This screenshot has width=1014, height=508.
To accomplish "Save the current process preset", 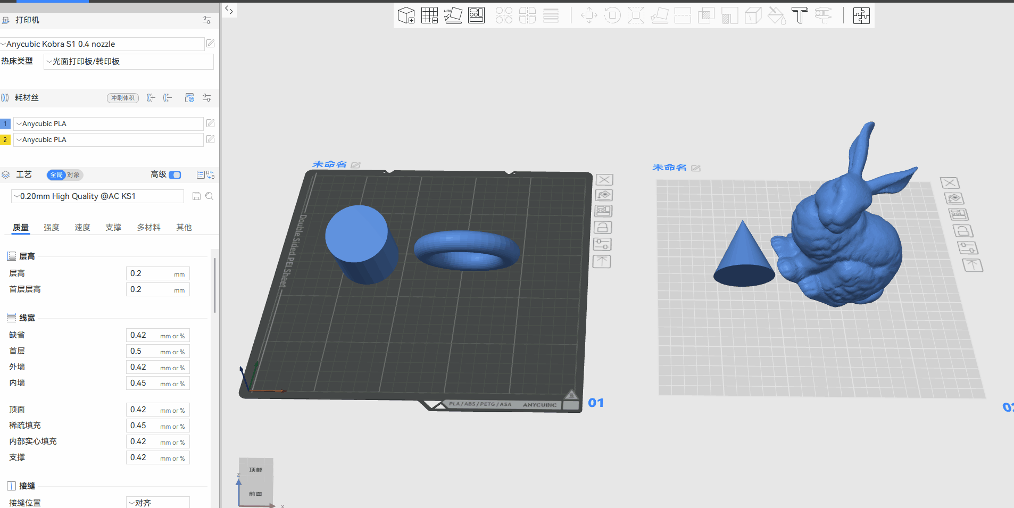I will [196, 196].
